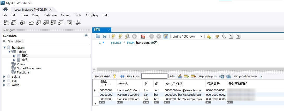Create new view toolbar icon
284x111 pixels.
pyautogui.click(x=46, y=22)
